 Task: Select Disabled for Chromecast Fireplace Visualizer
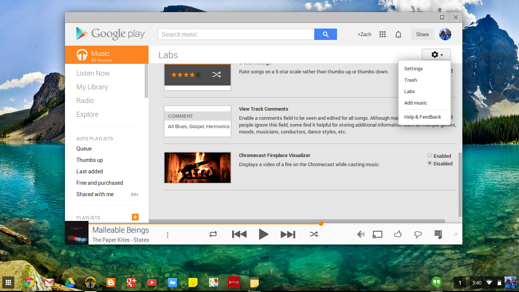430,163
